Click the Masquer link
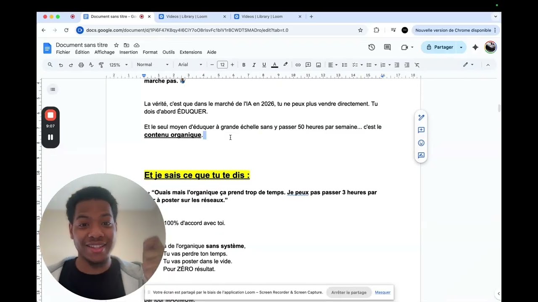Viewport: 538px width, 302px height. coord(382,292)
